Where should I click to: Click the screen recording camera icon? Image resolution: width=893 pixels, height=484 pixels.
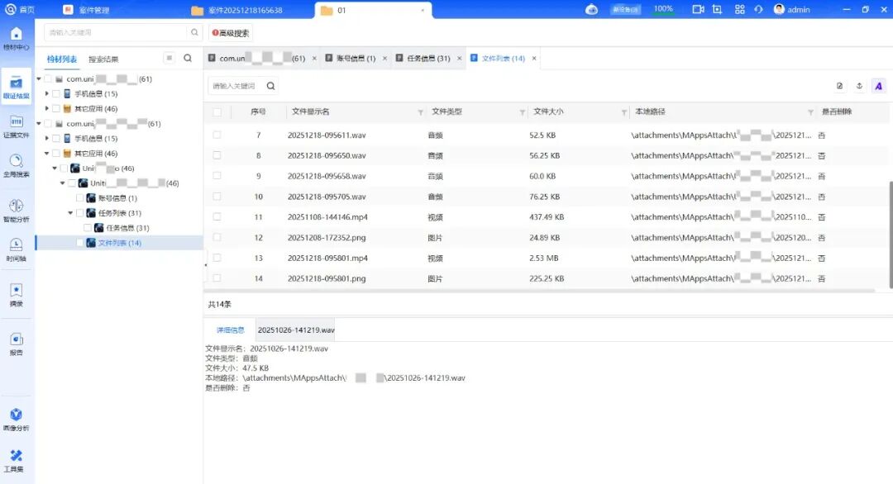(698, 9)
